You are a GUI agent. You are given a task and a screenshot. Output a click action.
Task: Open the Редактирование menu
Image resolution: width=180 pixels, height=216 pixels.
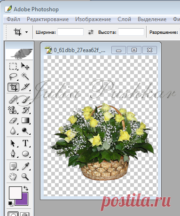(x=47, y=19)
